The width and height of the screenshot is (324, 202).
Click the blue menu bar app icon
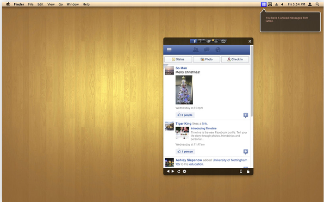264,4
